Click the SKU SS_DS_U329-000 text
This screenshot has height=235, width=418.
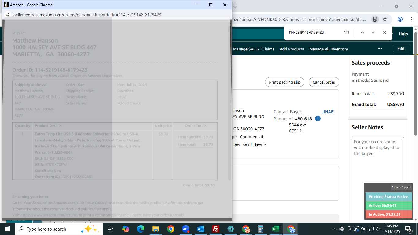pyautogui.click(x=54, y=159)
